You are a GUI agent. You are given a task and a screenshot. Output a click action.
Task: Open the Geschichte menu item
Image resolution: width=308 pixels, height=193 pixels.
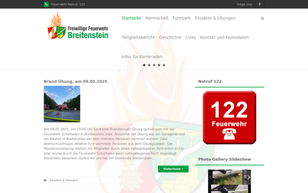click(170, 38)
